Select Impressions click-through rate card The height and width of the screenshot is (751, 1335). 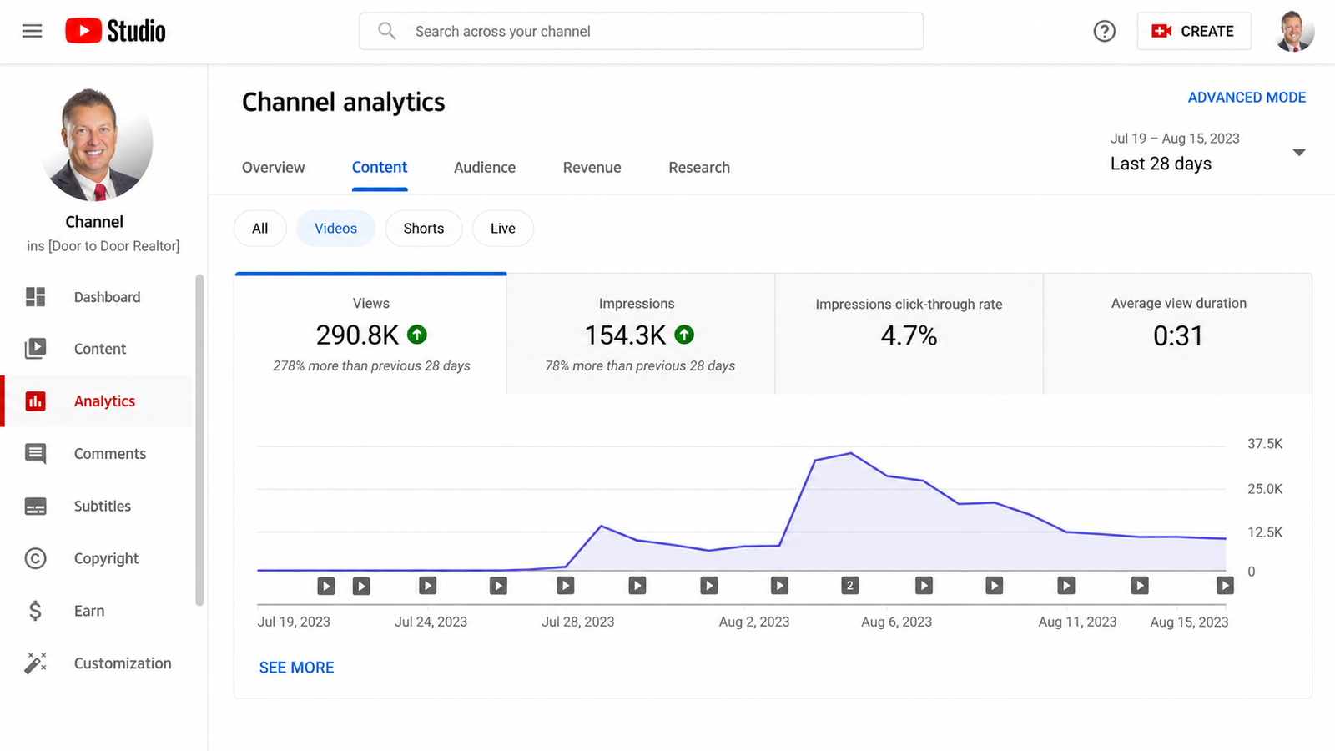point(909,334)
